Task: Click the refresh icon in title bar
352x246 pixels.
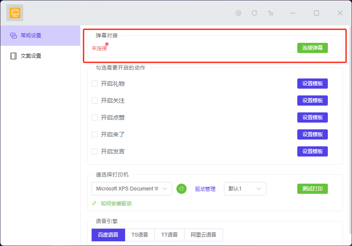Action: (x=254, y=13)
